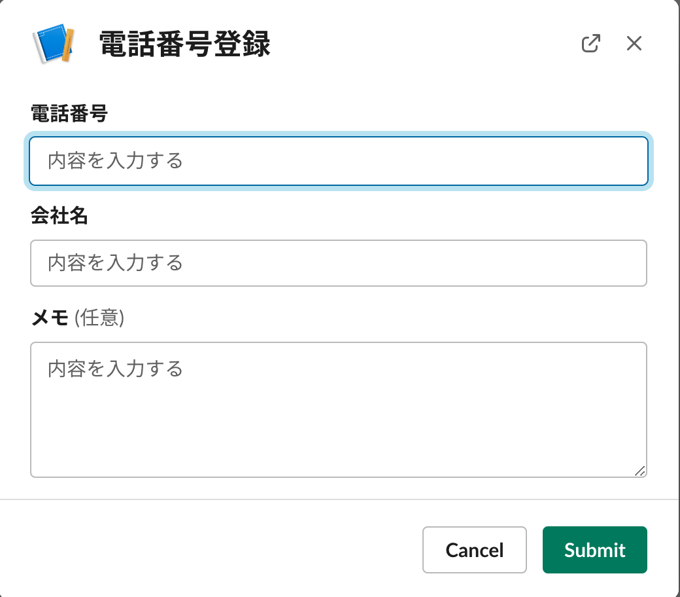Click the placeholder text in 電話番号 field

[x=115, y=161]
